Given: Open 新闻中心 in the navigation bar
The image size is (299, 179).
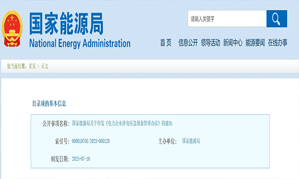Looking at the screenshot, I should [233, 43].
